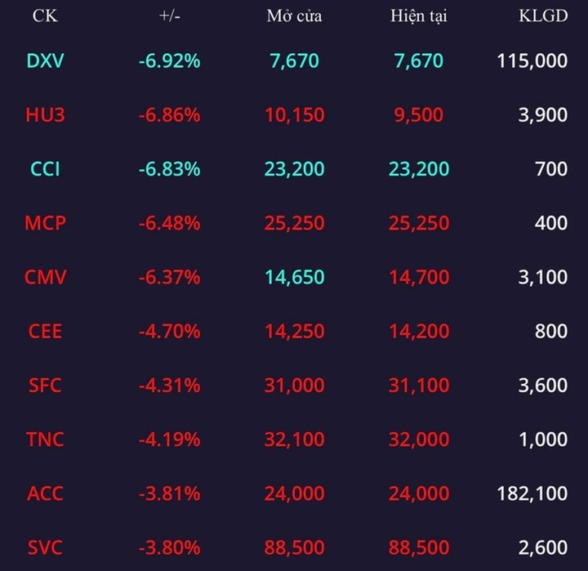Select the SVC ticker
This screenshot has width=588, height=571.
coord(45,547)
